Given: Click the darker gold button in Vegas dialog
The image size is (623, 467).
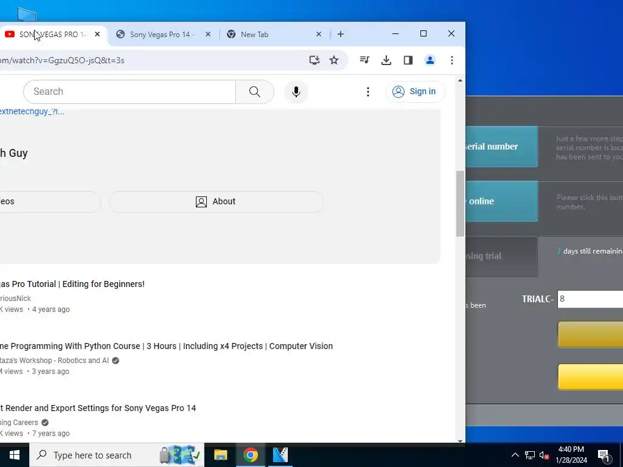Looking at the screenshot, I should (x=590, y=335).
